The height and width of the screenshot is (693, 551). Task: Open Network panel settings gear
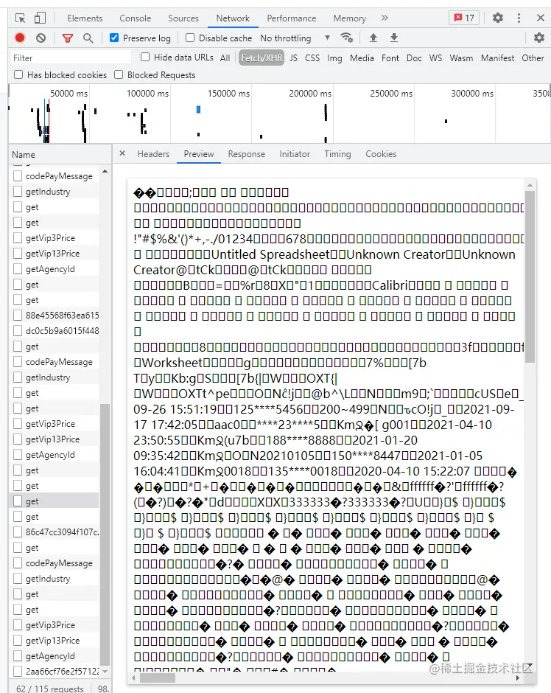click(539, 38)
